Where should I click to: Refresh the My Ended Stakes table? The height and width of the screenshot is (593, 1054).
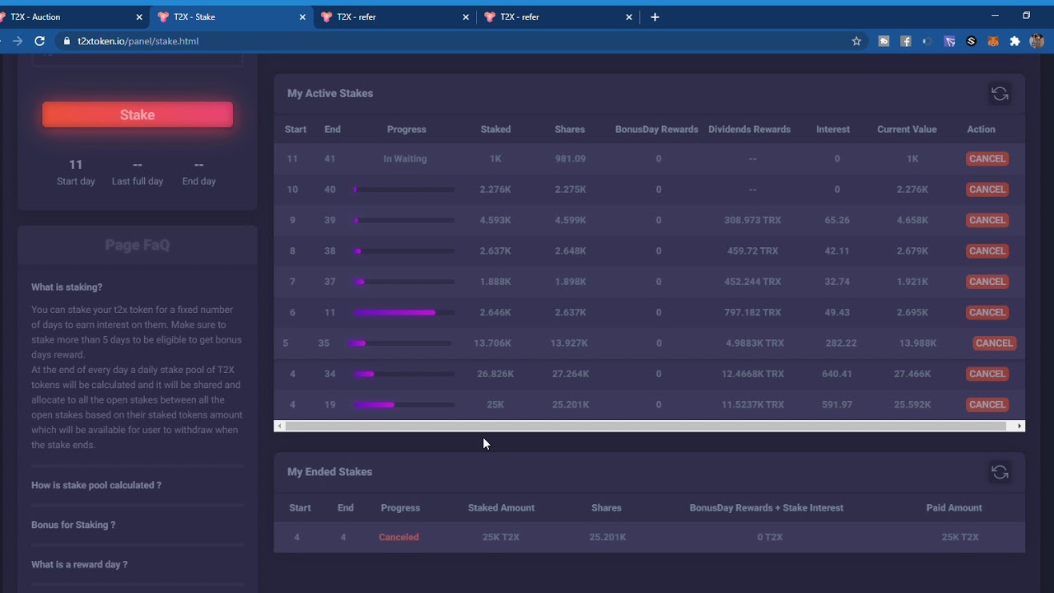(1000, 472)
